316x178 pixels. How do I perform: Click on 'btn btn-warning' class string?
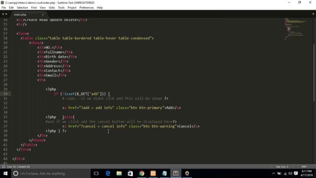[159, 127]
